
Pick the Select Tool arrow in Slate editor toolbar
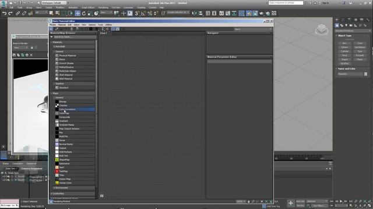(51, 29)
